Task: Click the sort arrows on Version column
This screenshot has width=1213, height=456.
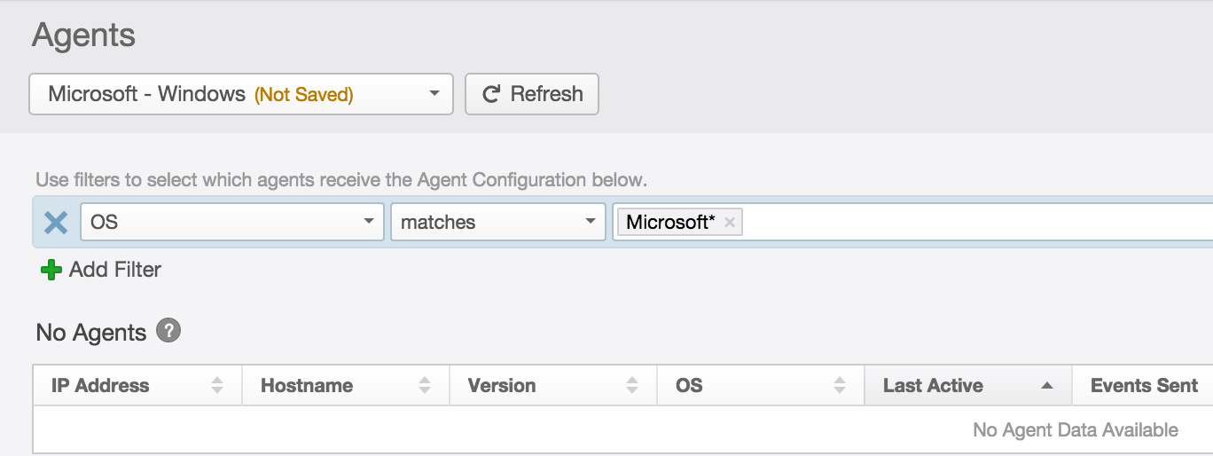Action: click(632, 386)
